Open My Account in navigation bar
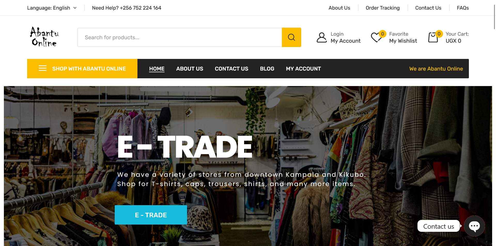The width and height of the screenshot is (496, 246). click(x=303, y=69)
